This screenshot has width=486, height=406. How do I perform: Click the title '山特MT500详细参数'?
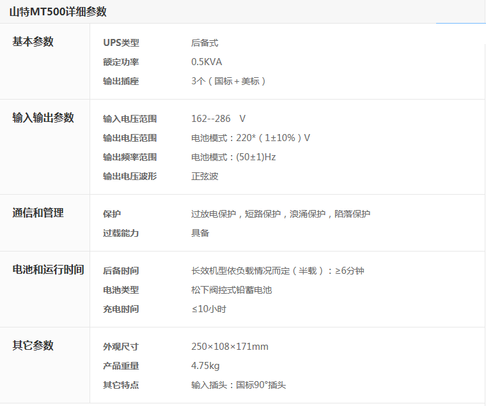[58, 11]
